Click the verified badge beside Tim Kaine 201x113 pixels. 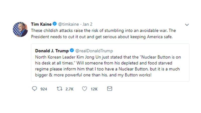[55, 24]
